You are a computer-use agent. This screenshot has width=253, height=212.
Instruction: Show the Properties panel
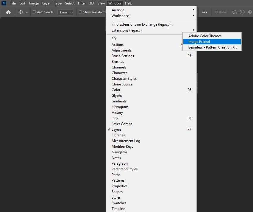(151, 186)
